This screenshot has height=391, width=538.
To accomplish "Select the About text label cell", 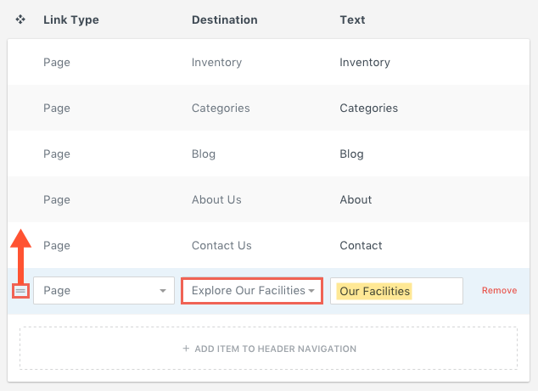I will 356,199.
